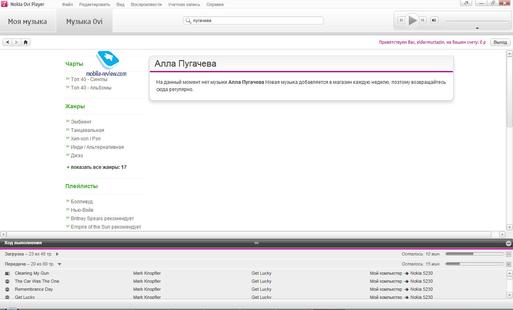Click Get Lucky album in Remembrance Day row
The width and height of the screenshot is (513, 310).
pos(261,289)
